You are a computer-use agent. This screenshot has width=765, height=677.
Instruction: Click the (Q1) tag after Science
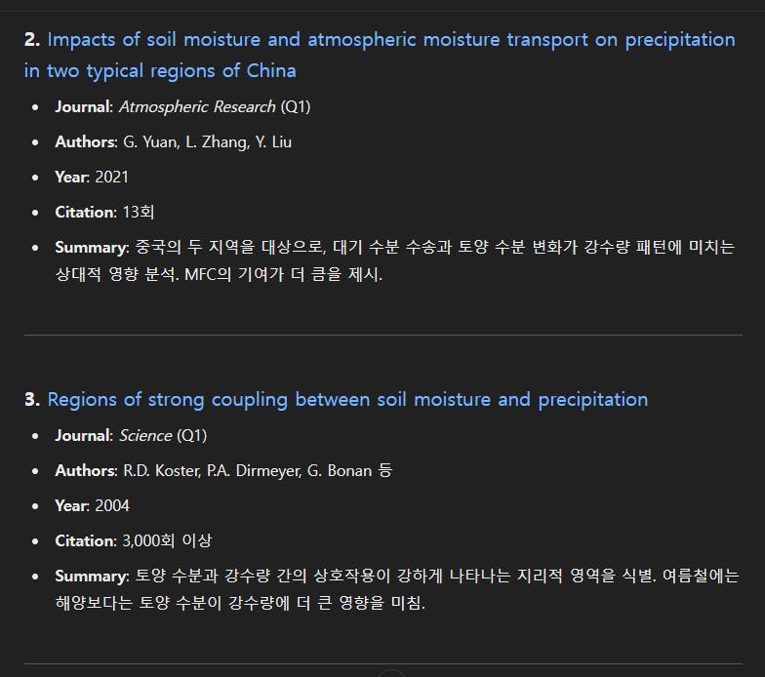pyautogui.click(x=191, y=435)
